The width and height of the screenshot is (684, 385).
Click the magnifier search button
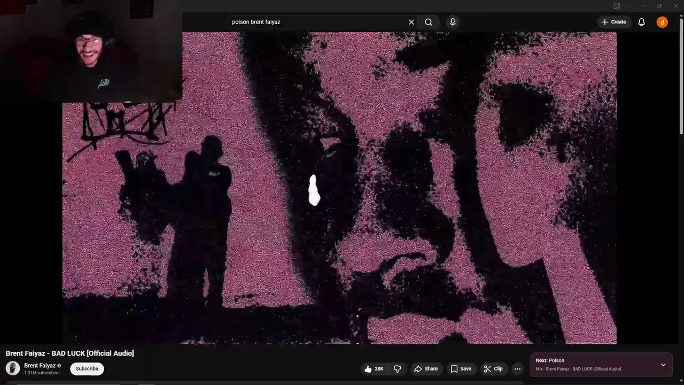429,22
